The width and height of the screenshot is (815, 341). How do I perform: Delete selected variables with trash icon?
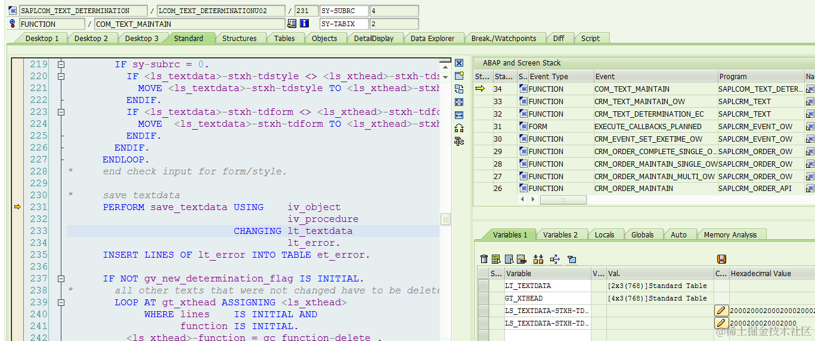click(484, 259)
